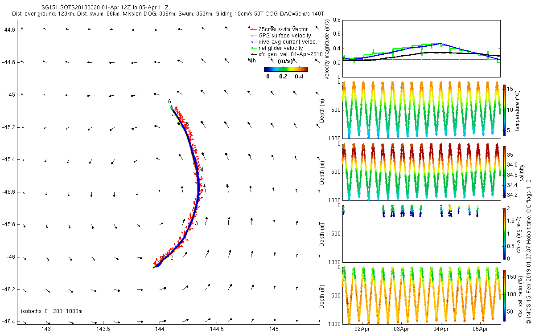Click the chl-a colorbar

pyautogui.click(x=505, y=234)
